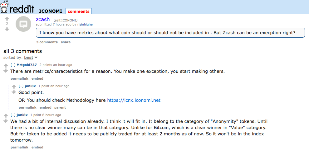
Task: Select the comments tab
Action: [x=79, y=11]
